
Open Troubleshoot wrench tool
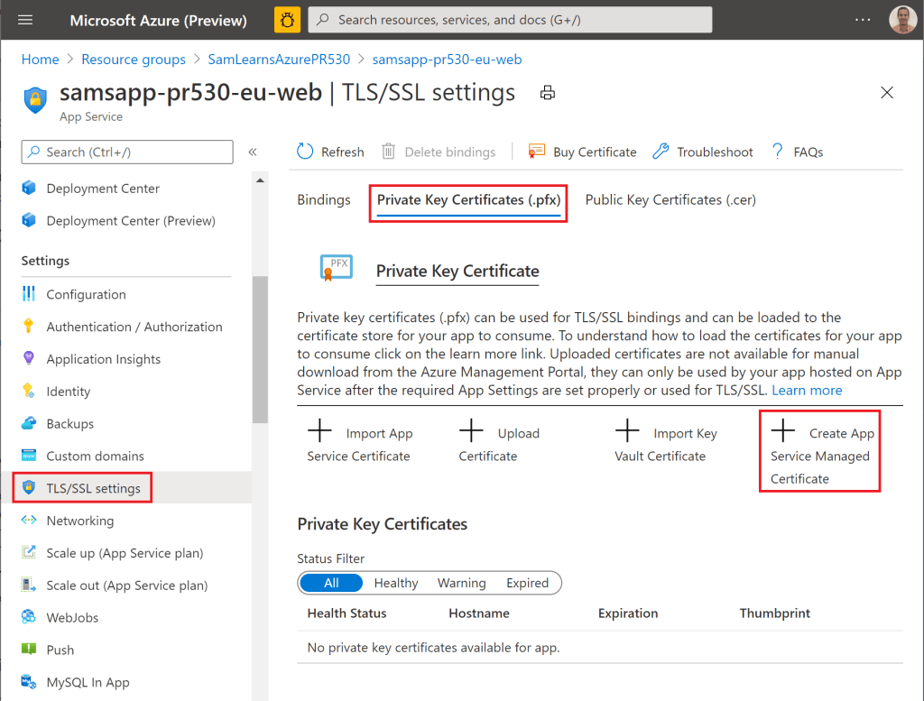[x=661, y=152]
